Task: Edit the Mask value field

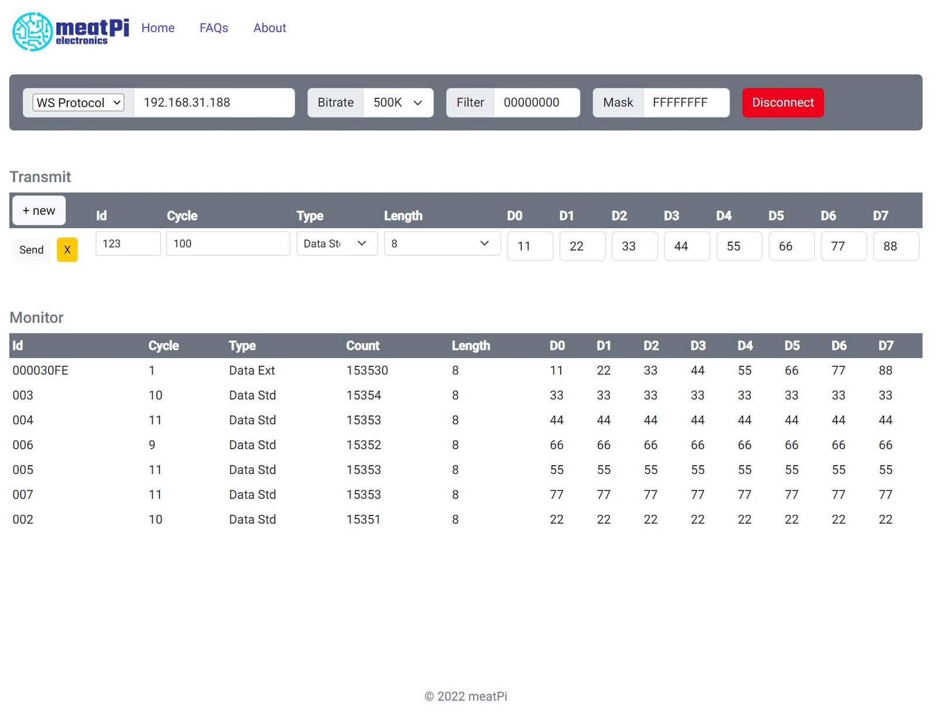Action: pos(685,103)
